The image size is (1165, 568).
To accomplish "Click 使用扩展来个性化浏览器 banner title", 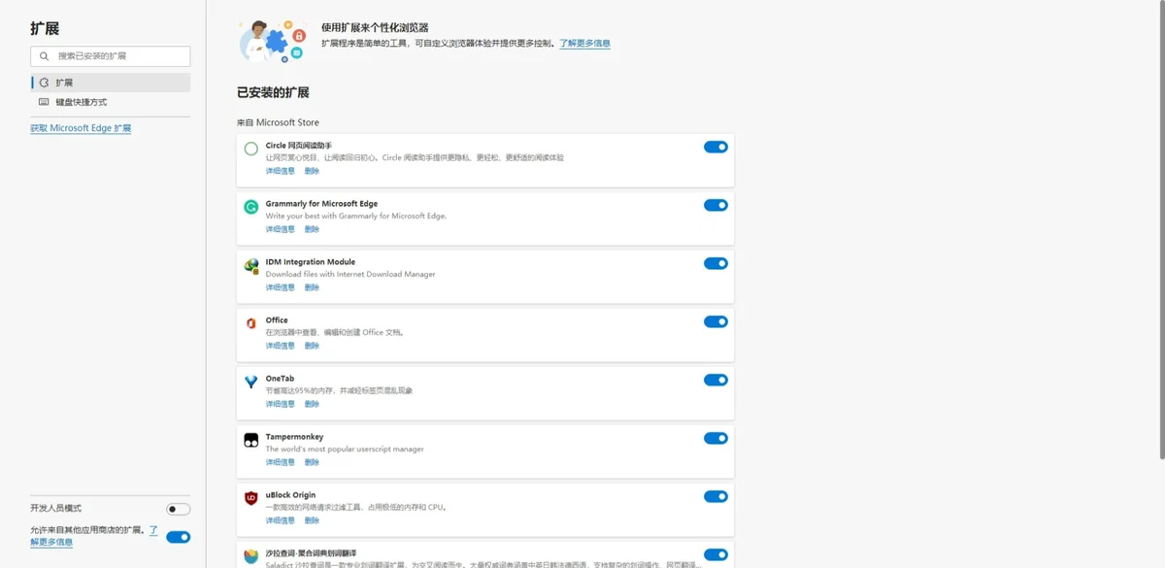I will (375, 28).
